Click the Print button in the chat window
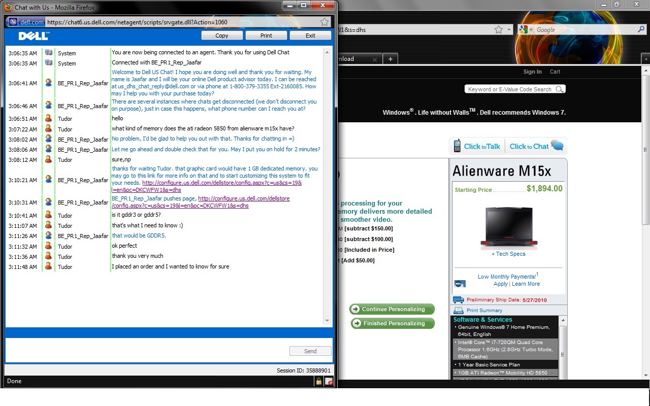Image resolution: width=650 pixels, height=406 pixels. pos(266,36)
